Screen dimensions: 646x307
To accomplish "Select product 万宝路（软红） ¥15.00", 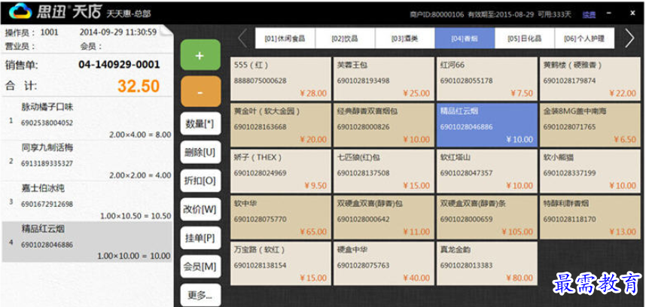I will coord(281,263).
